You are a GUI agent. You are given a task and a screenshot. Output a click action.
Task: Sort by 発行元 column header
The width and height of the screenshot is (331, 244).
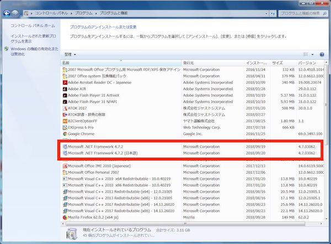[213, 63]
